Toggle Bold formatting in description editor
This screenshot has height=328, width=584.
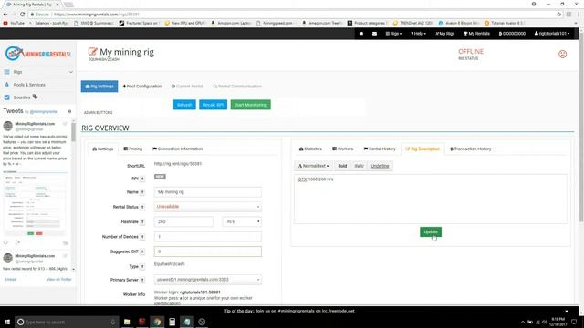tap(342, 166)
